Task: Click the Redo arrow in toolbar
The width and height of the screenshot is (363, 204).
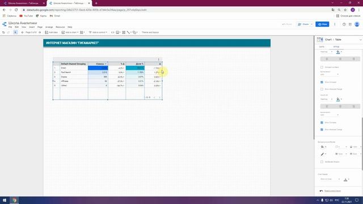Action: coord(9,32)
